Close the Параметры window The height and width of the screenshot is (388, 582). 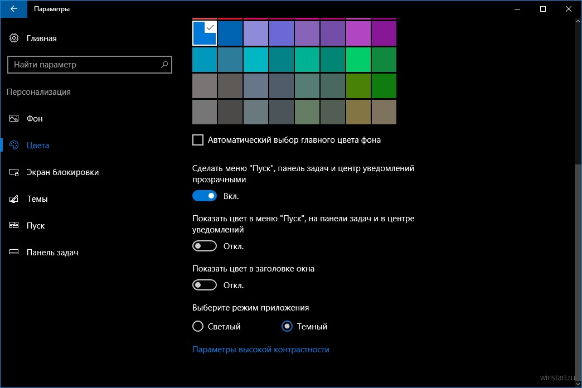tap(568, 9)
